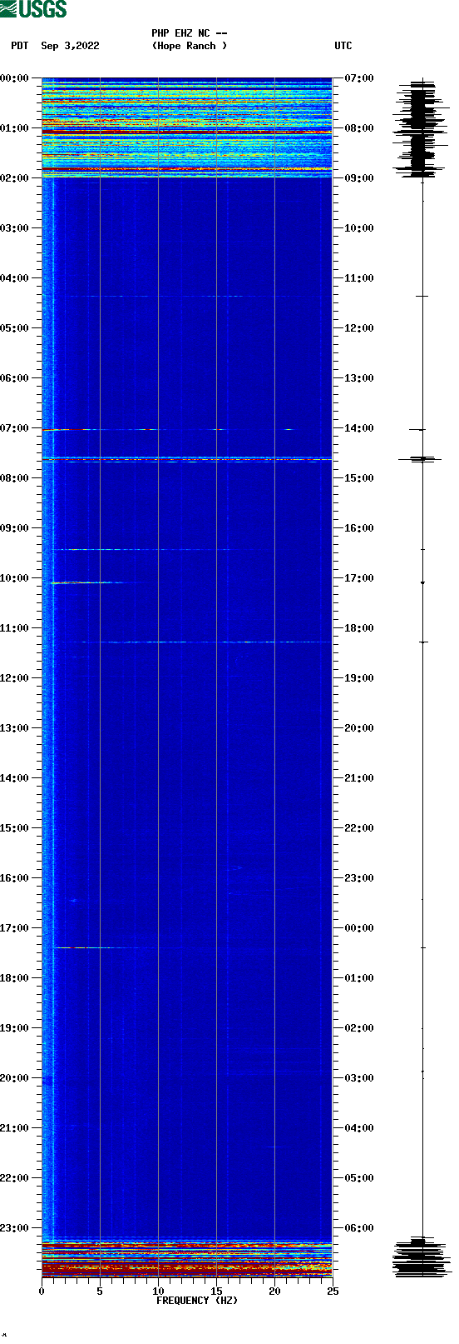
Task: Click the noisy spectrogram band near 01:00 PDT
Action: pyautogui.click(x=187, y=132)
